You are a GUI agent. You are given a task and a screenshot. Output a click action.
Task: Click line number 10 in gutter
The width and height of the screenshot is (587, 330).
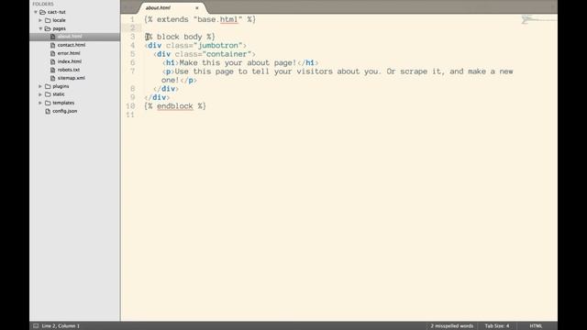point(130,106)
